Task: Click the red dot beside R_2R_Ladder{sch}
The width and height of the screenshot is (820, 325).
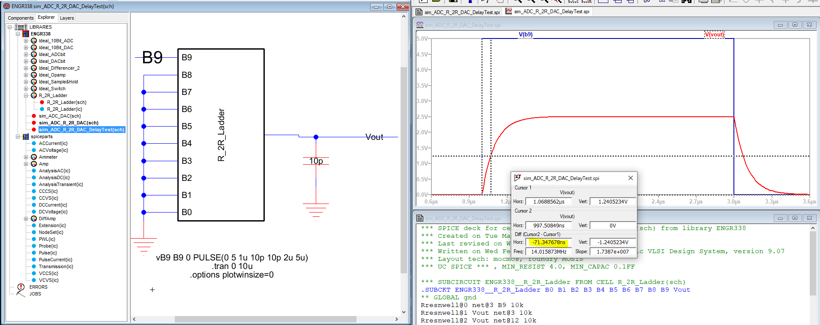Action: pos(42,102)
